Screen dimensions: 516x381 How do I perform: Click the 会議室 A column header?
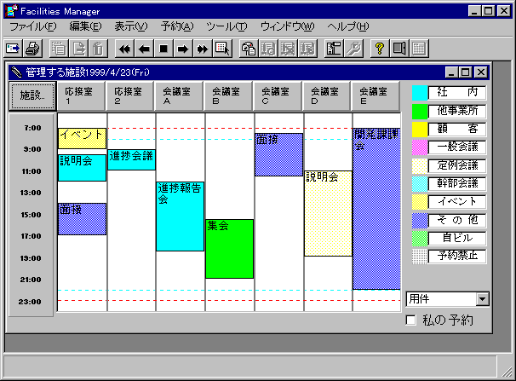[180, 95]
